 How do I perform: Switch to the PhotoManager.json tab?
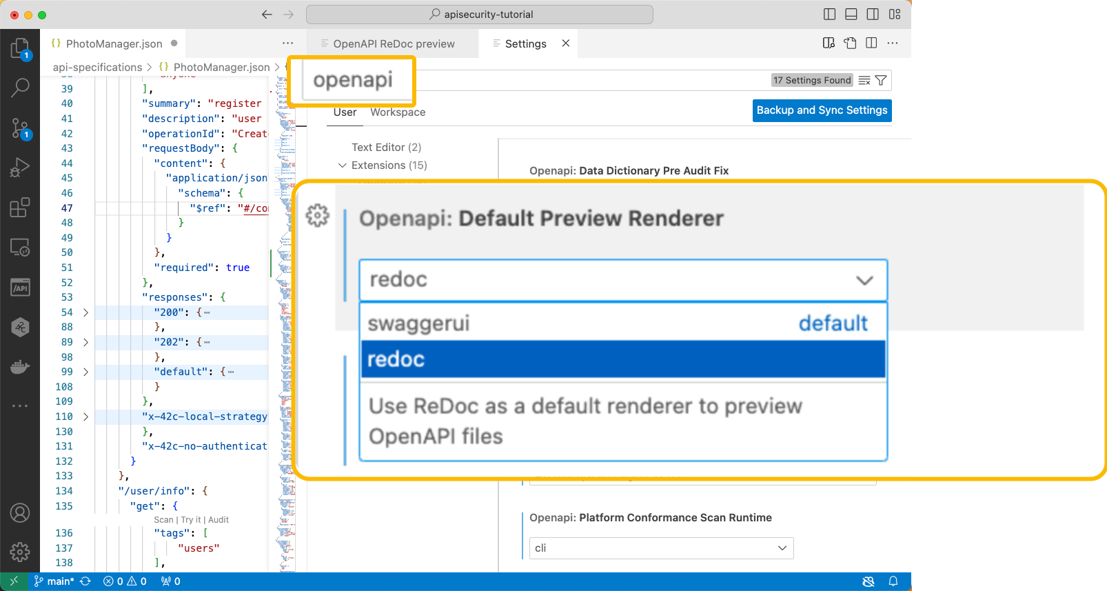[114, 43]
